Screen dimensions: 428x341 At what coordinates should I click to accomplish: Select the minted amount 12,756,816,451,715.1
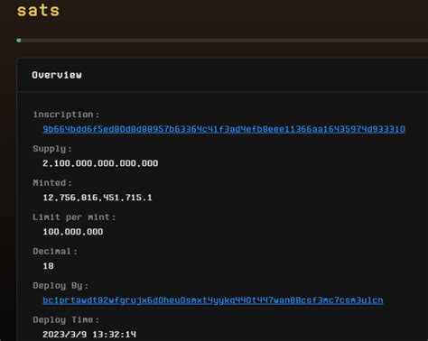coord(98,198)
